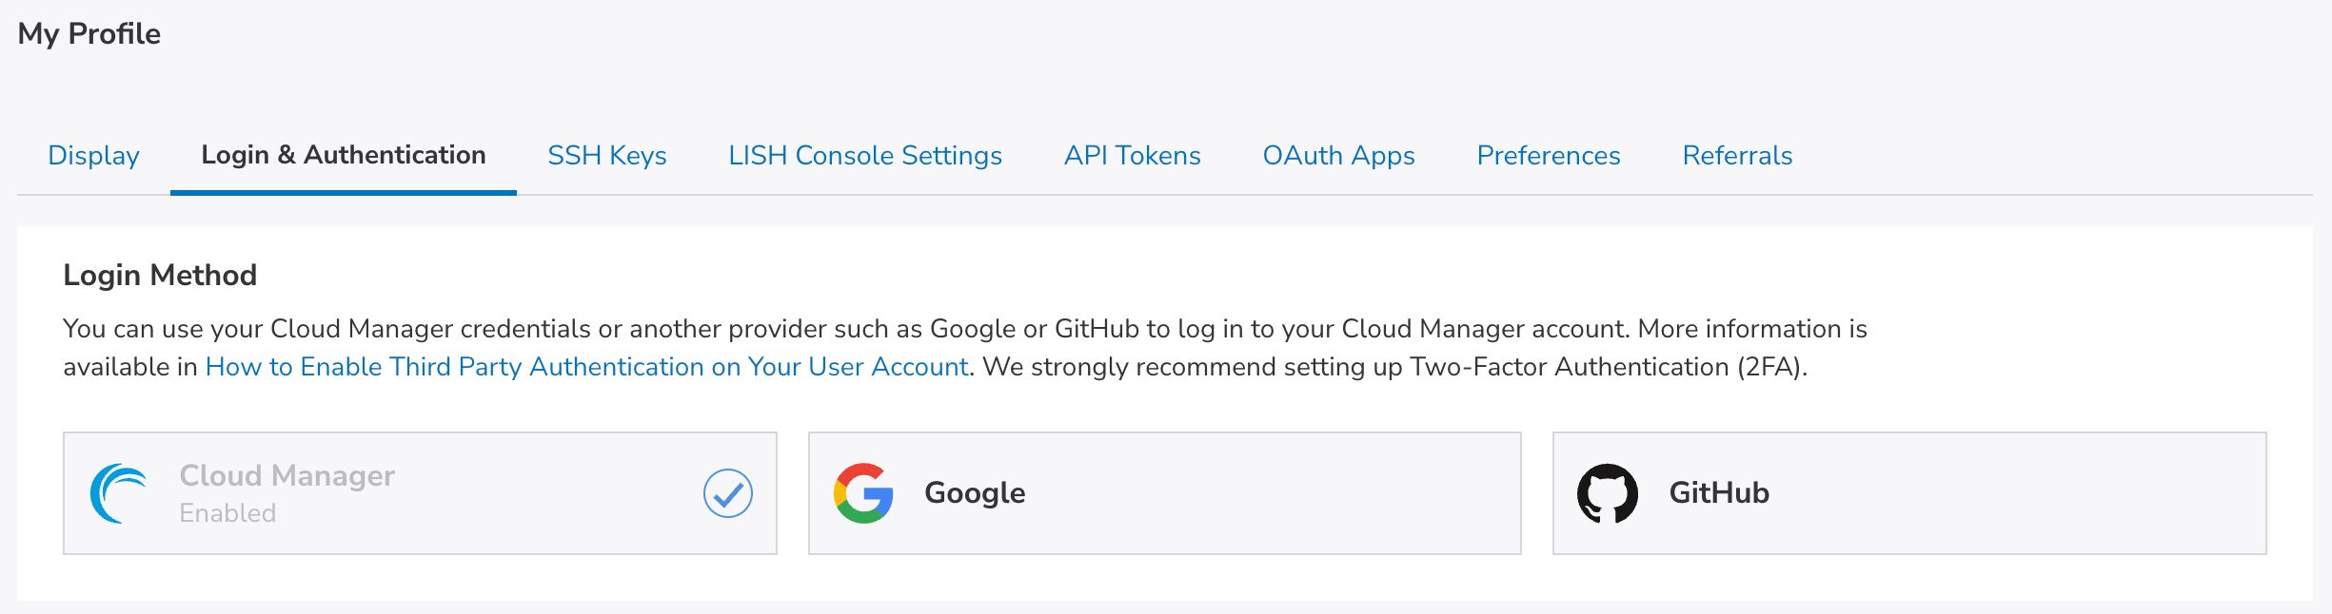Select the Login & Authentication tab
This screenshot has width=2332, height=614.
(344, 155)
